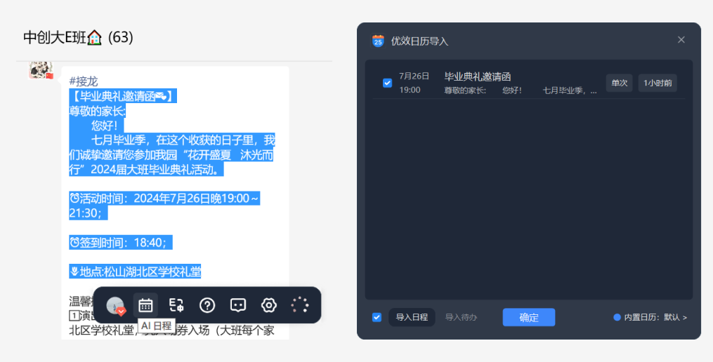713x362 pixels.
Task: Switch to the 导入日程 tab
Action: point(412,317)
